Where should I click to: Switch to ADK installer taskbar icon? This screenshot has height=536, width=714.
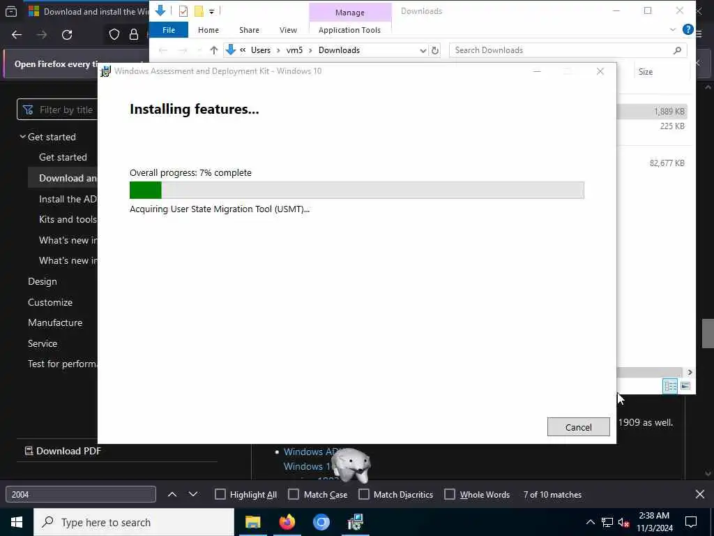click(355, 522)
